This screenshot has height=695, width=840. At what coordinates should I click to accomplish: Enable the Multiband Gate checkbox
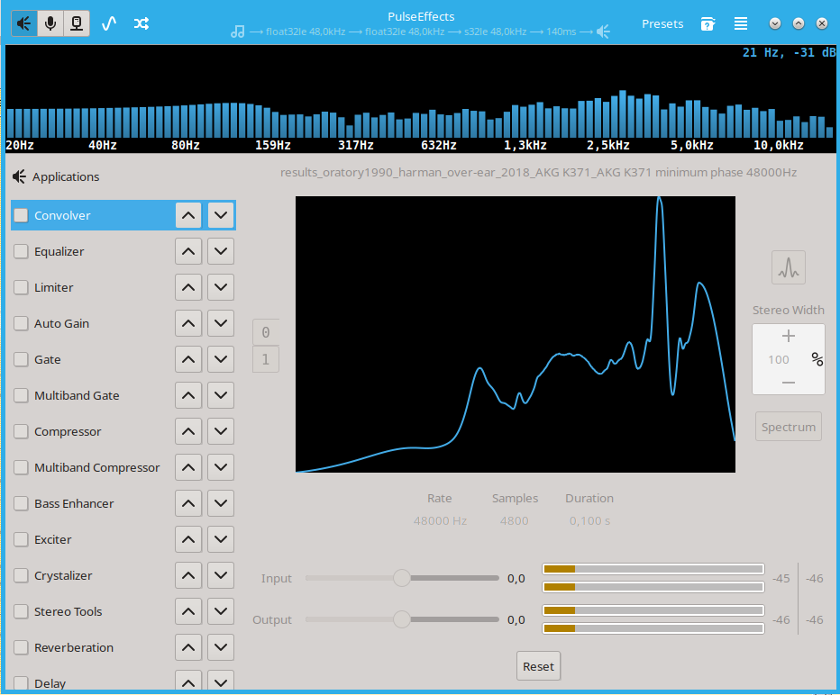pos(21,395)
